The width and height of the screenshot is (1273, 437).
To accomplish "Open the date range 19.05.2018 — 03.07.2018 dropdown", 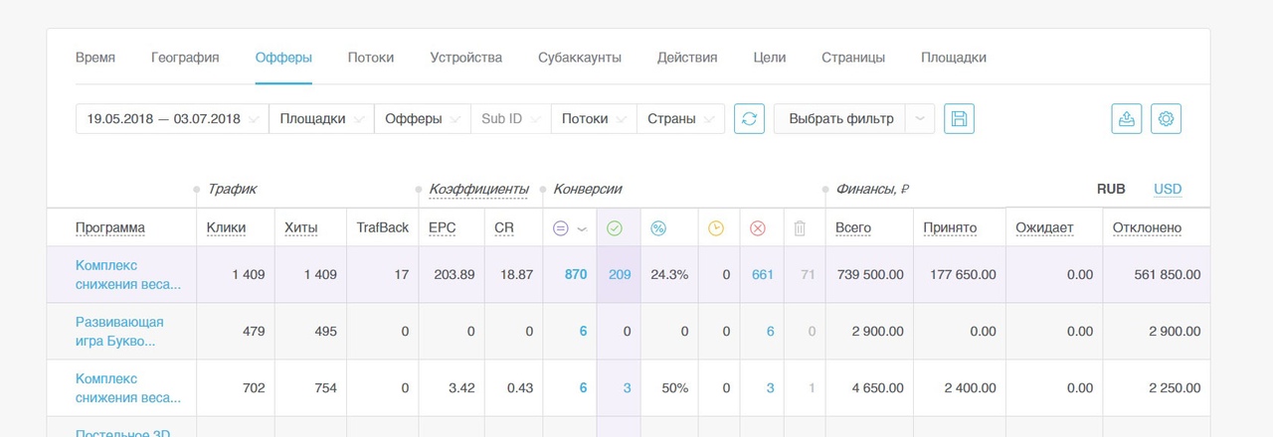I will pos(172,118).
